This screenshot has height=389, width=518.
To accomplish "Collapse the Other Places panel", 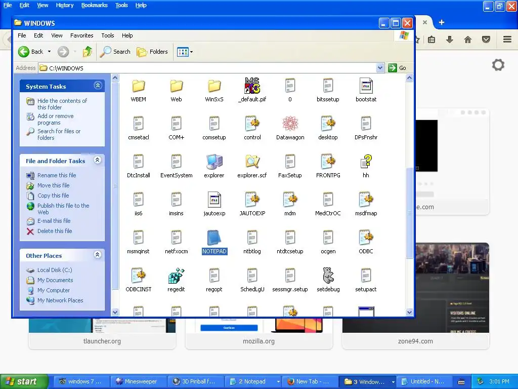I will point(98,255).
